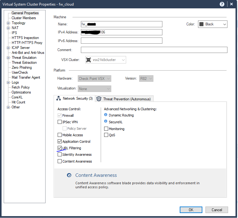This screenshot has width=238, height=218.
Task: Select CoreXL in the tree
Action: pyautogui.click(x=17, y=97)
